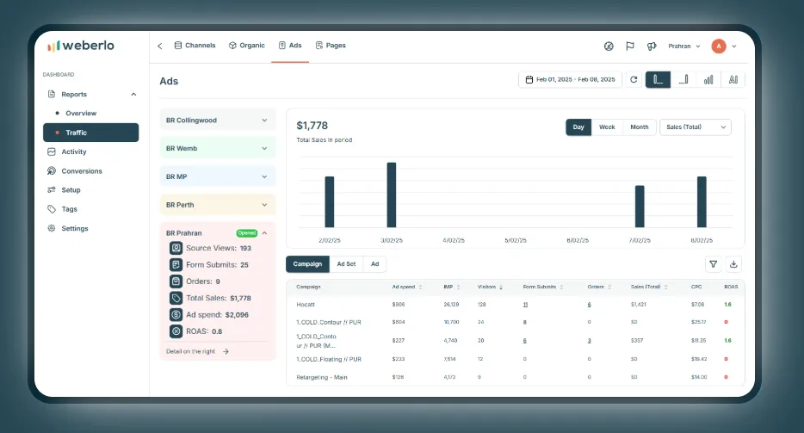Click the weberlo logo
Viewport: 804px width, 433px height.
81,46
